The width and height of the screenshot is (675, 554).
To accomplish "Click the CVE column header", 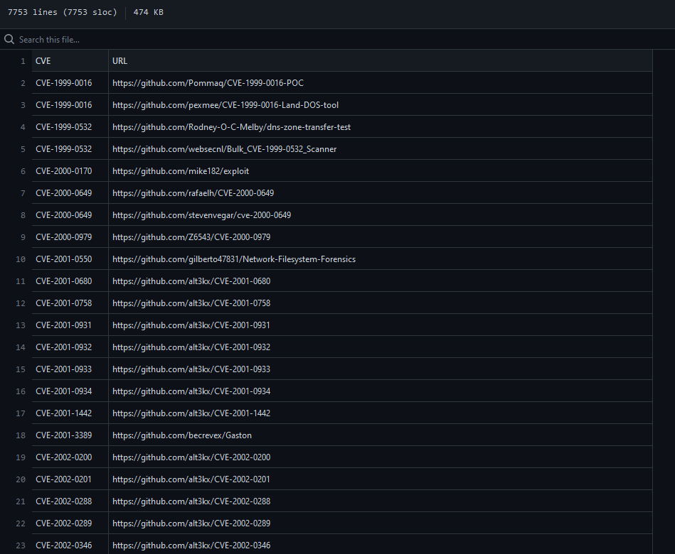I will [43, 61].
